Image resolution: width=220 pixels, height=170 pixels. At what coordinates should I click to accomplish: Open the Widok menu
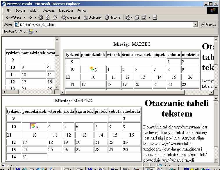coord(34,10)
